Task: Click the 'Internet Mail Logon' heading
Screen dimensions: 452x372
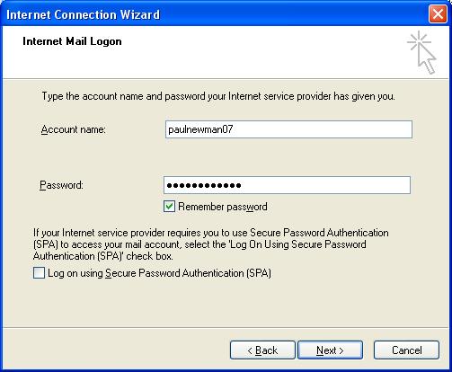Action: click(72, 41)
